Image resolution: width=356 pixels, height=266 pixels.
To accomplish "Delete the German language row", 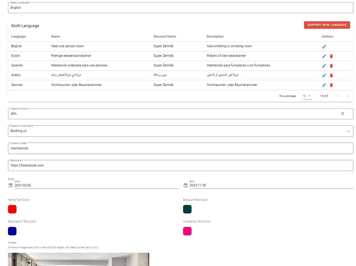I will click(331, 85).
